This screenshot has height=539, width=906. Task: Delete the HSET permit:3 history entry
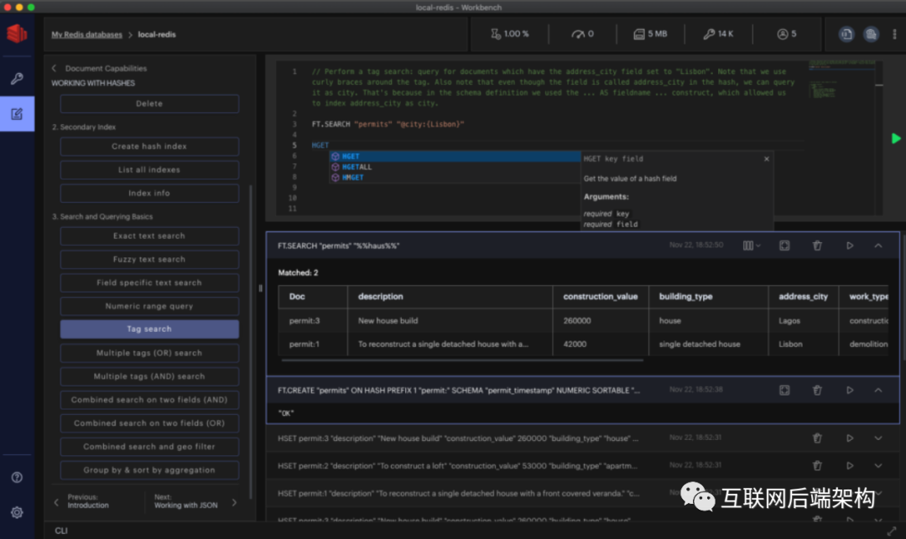[817, 438]
